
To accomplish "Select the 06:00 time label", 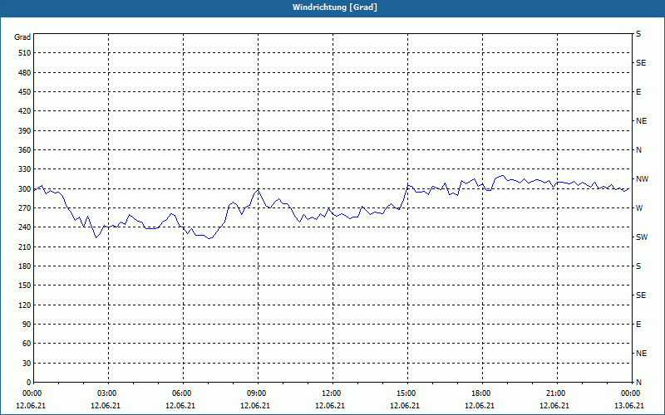I will point(183,393).
